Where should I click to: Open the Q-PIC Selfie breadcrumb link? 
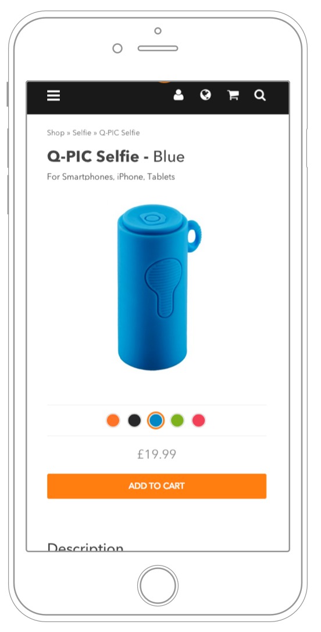119,133
